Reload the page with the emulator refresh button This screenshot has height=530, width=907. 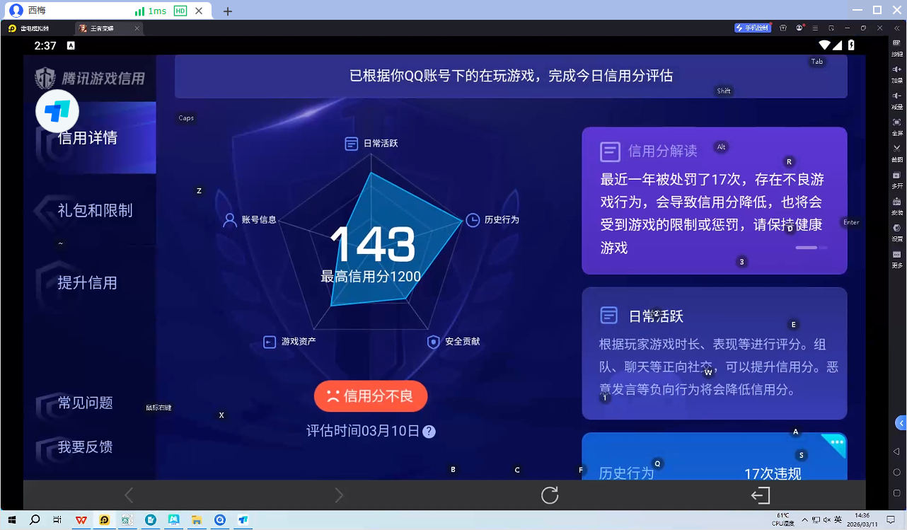[550, 495]
